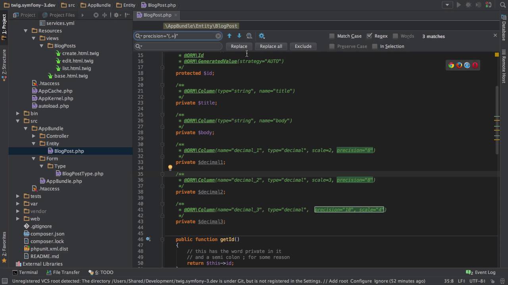Open in Opera browser icon
Image resolution: width=508 pixels, height=285 pixels.
(x=475, y=65)
